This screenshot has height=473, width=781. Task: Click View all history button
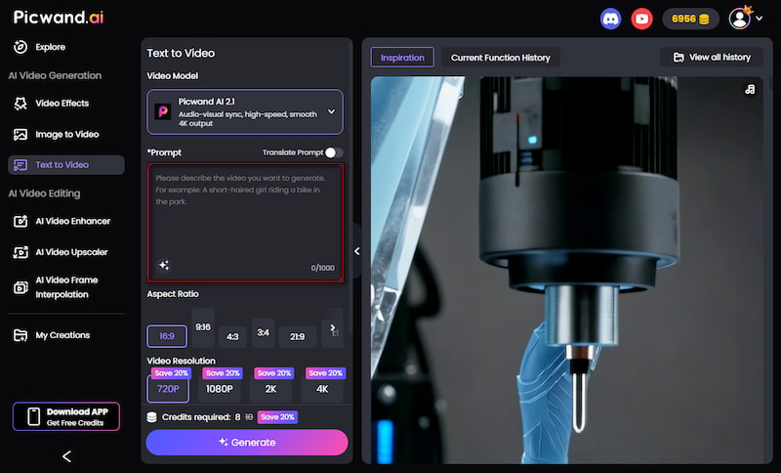coord(711,58)
